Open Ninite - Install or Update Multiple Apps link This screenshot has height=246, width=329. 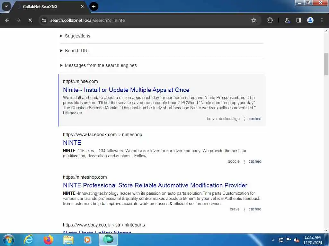tap(126, 90)
